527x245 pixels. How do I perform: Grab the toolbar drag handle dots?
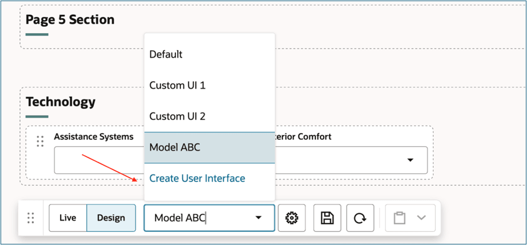point(31,218)
